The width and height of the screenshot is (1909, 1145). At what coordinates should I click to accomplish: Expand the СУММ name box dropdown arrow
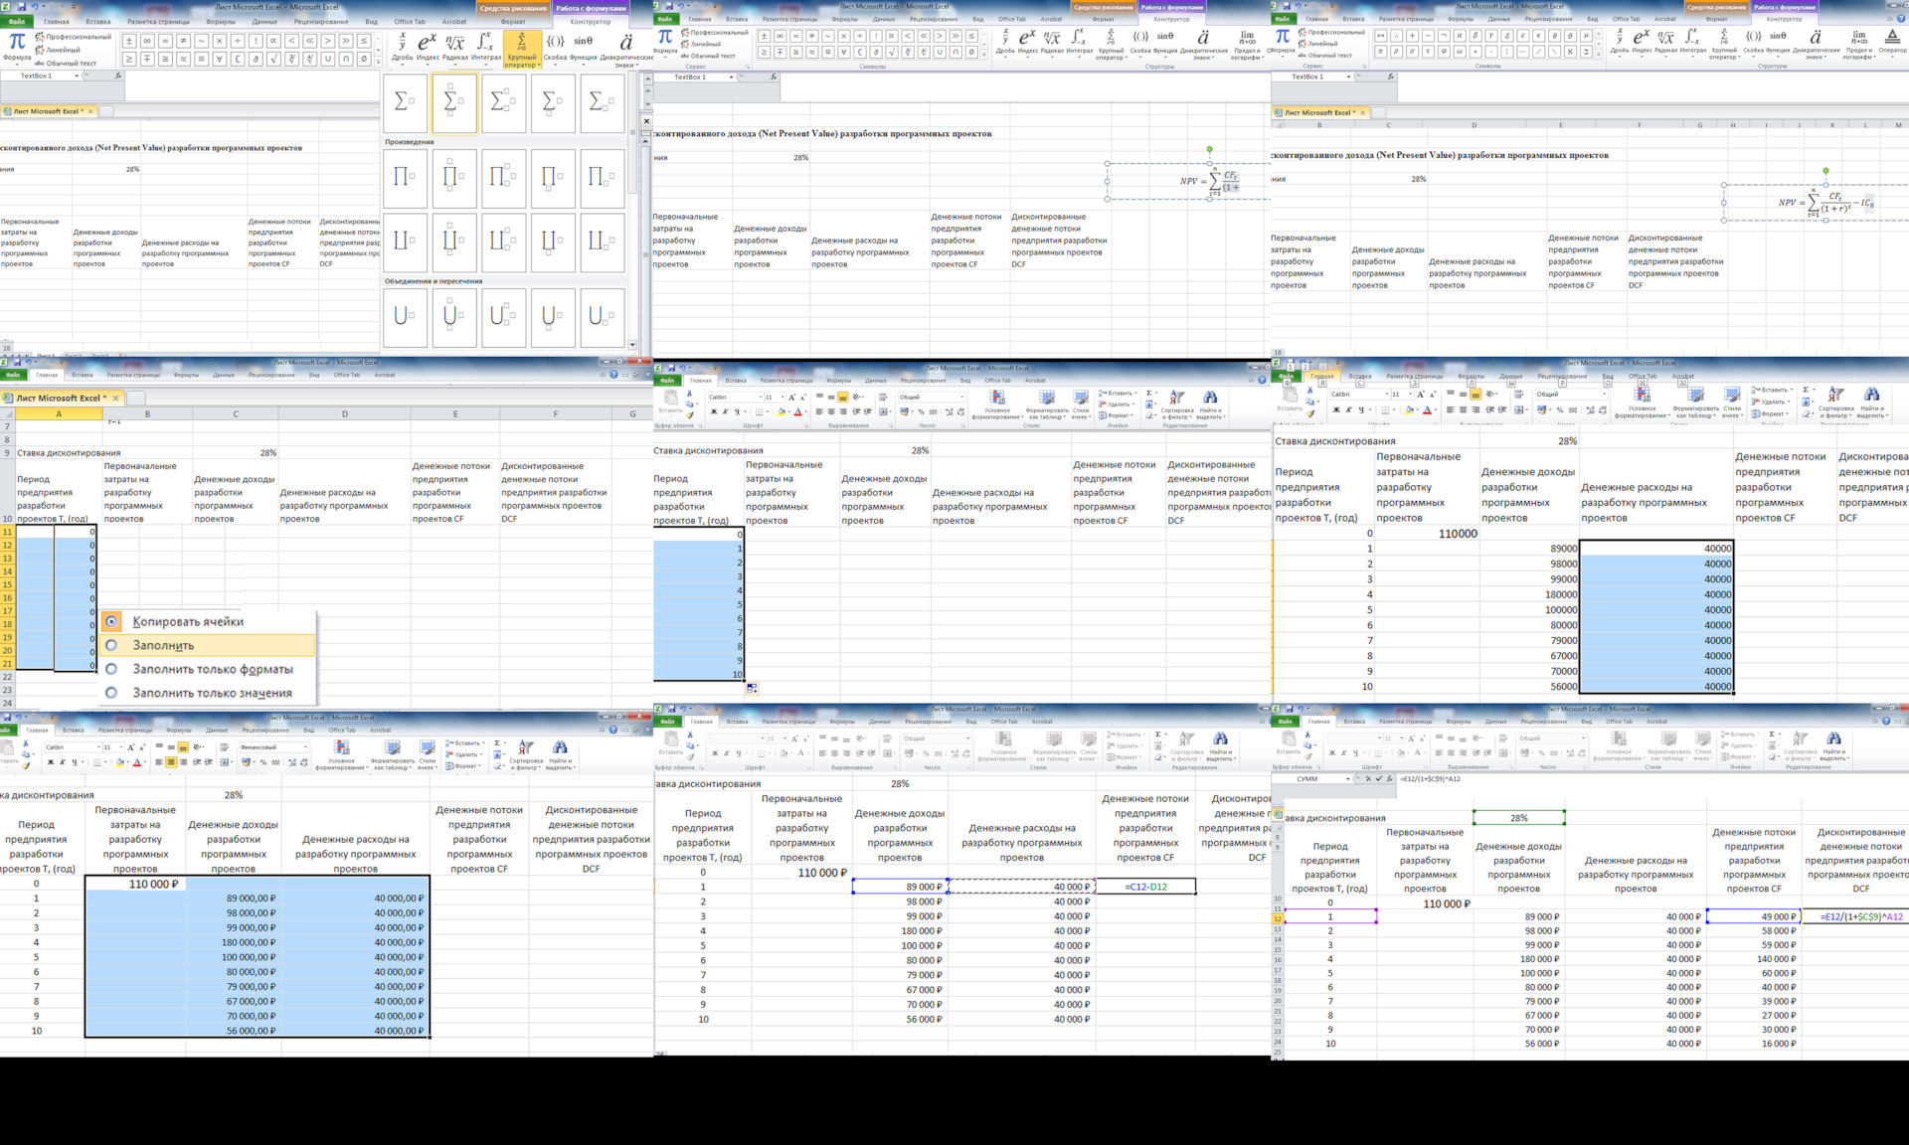tap(1348, 779)
